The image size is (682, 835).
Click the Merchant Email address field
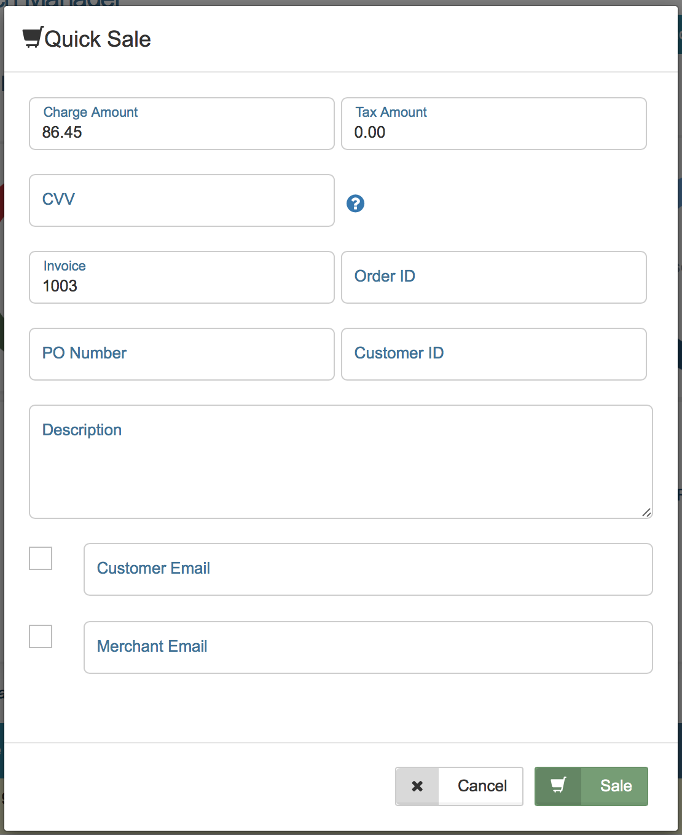[x=367, y=647]
